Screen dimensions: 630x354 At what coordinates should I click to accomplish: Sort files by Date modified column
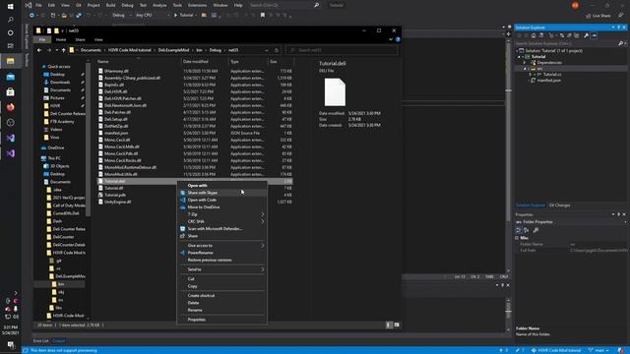click(x=205, y=61)
